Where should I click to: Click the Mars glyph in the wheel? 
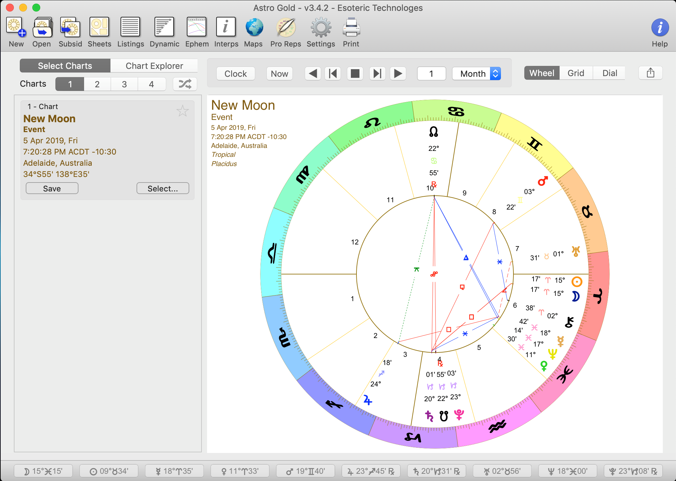(543, 181)
